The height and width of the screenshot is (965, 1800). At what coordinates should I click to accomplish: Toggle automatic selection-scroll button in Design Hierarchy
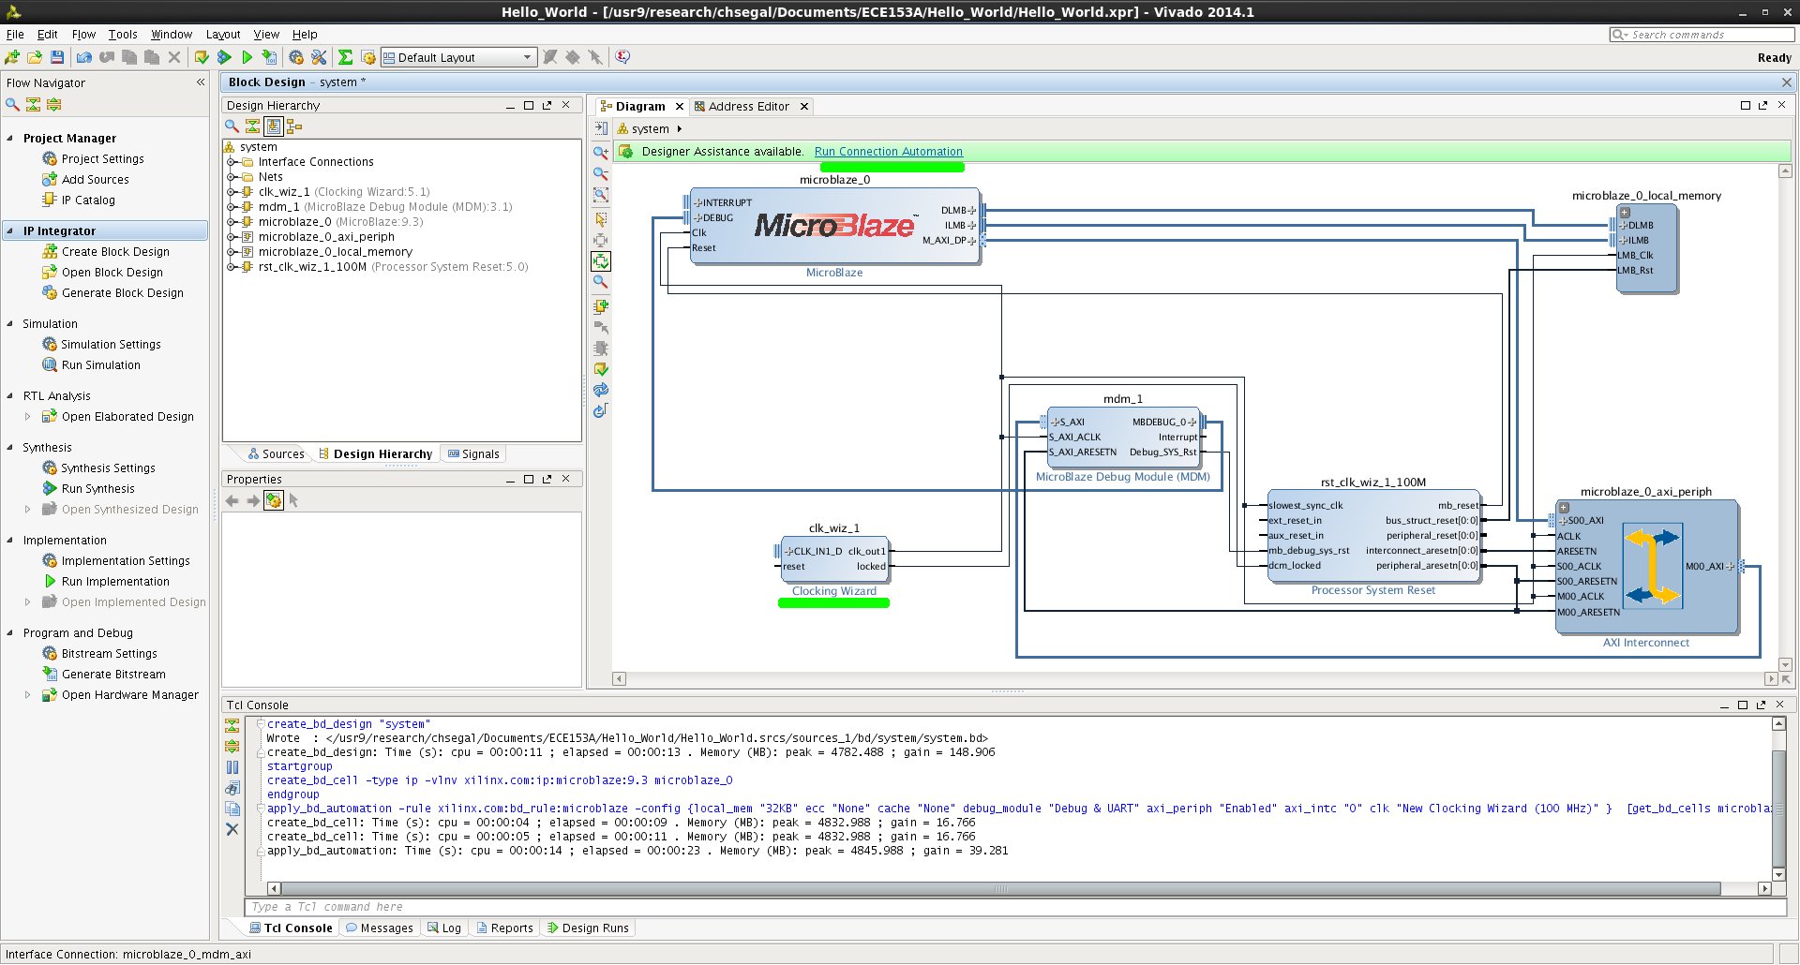pyautogui.click(x=274, y=126)
